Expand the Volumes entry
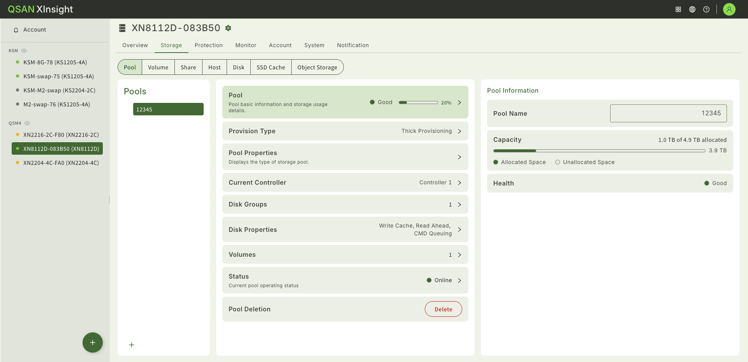The height and width of the screenshot is (362, 748). pyautogui.click(x=459, y=254)
